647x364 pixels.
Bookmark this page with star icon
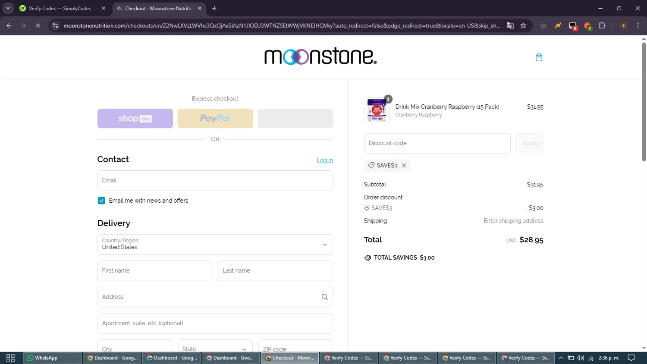pos(523,26)
